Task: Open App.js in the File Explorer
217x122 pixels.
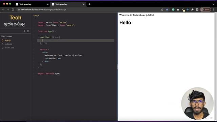Action: 8,40
